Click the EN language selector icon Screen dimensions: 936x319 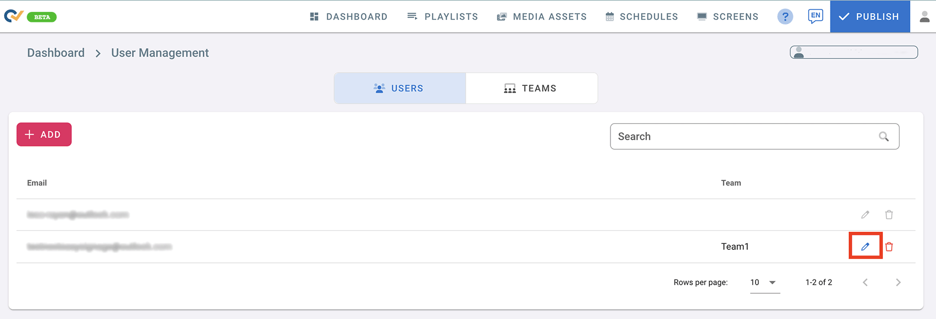click(815, 16)
